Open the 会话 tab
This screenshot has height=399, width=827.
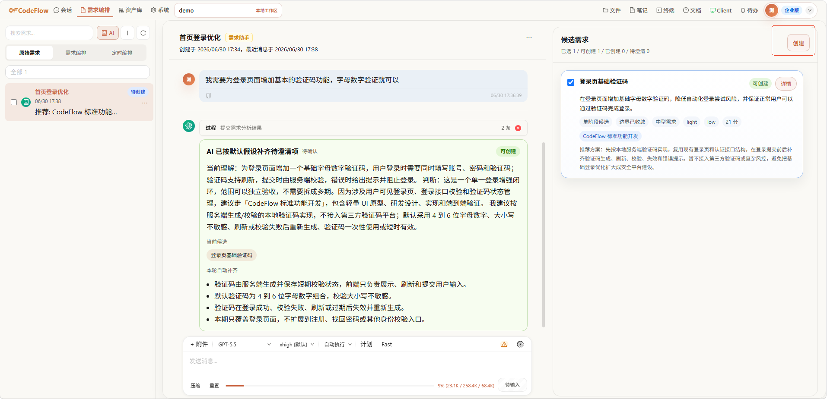point(63,10)
